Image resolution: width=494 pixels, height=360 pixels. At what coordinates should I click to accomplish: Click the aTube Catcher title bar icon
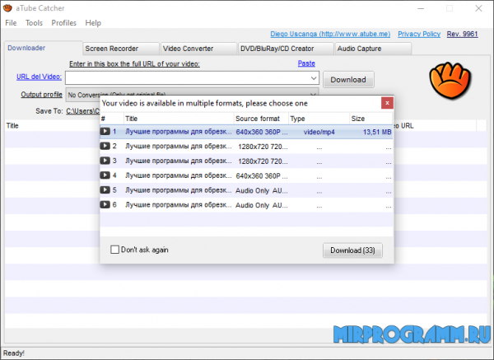click(x=7, y=8)
